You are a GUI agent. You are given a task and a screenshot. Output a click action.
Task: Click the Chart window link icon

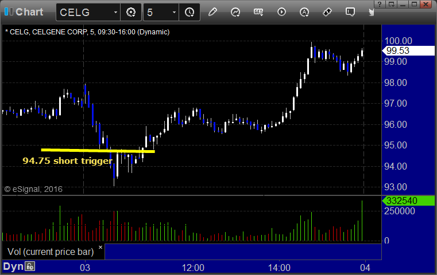pos(9,11)
